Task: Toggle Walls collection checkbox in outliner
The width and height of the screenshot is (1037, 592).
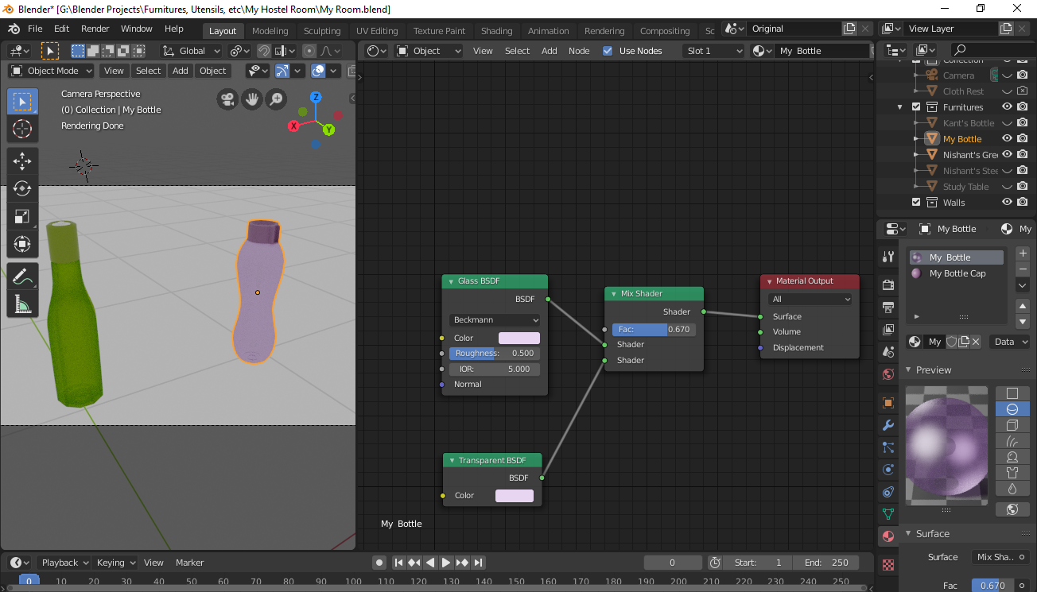Action: point(916,202)
